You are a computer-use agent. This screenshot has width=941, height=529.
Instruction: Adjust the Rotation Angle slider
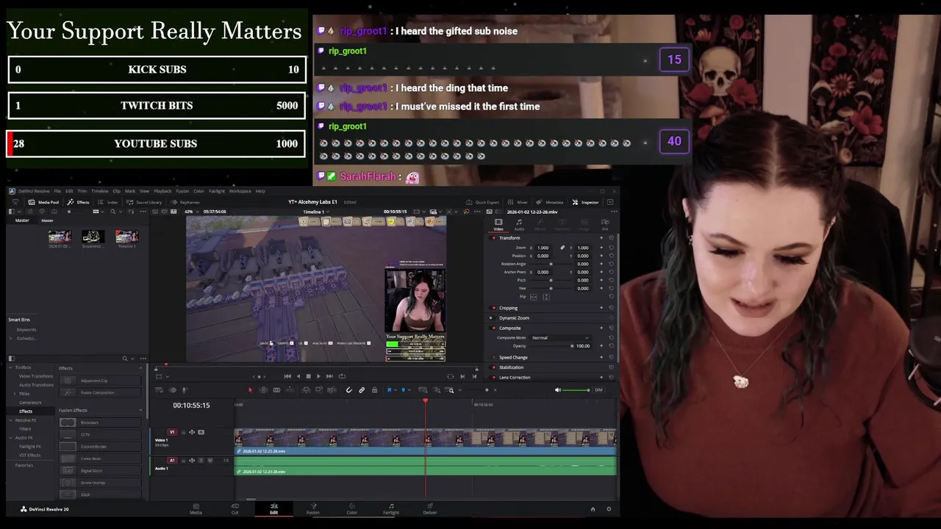coord(551,264)
